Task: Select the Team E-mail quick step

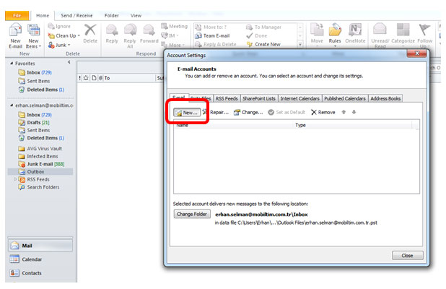Action: click(212, 35)
